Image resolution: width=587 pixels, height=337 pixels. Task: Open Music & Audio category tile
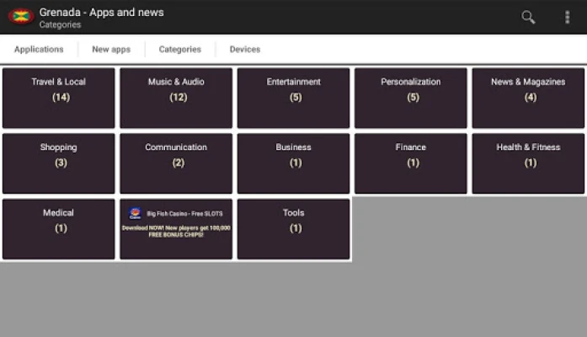click(176, 98)
